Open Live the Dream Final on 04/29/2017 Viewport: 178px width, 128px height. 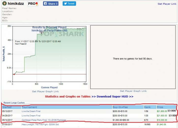click(31, 116)
